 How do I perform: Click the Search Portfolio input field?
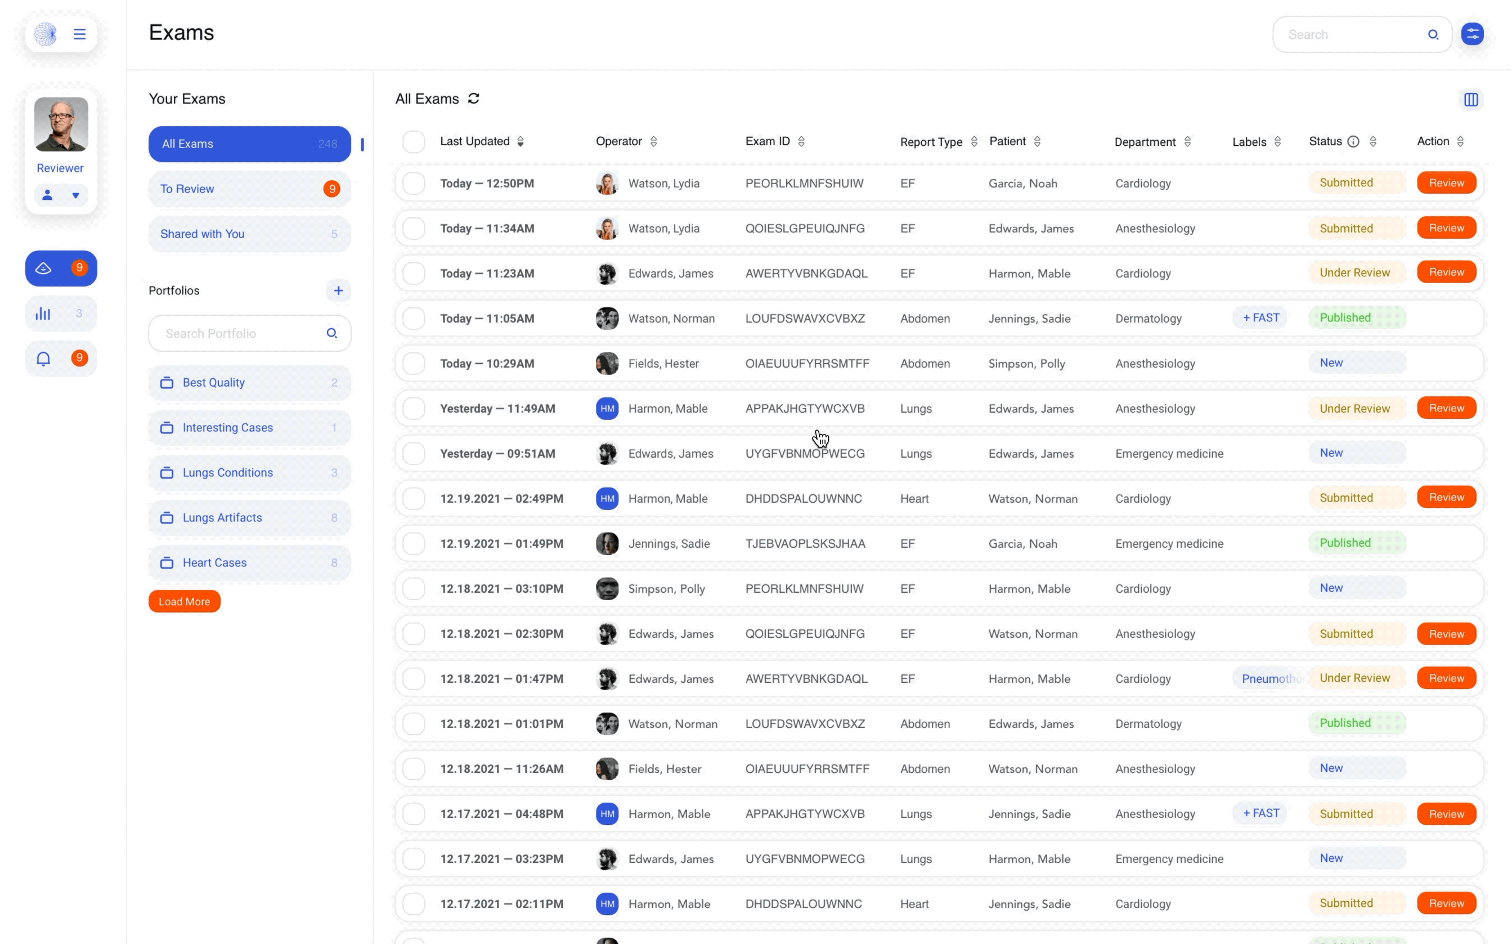tap(249, 333)
